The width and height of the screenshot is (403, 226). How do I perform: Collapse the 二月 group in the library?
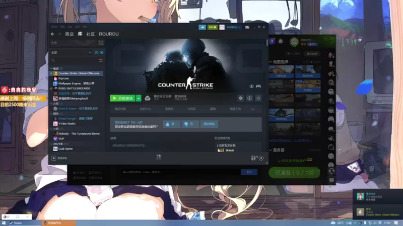coord(51,129)
